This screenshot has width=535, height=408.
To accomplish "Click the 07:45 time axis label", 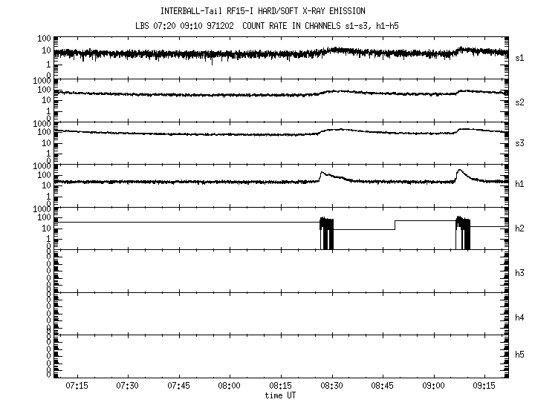I will point(178,386).
